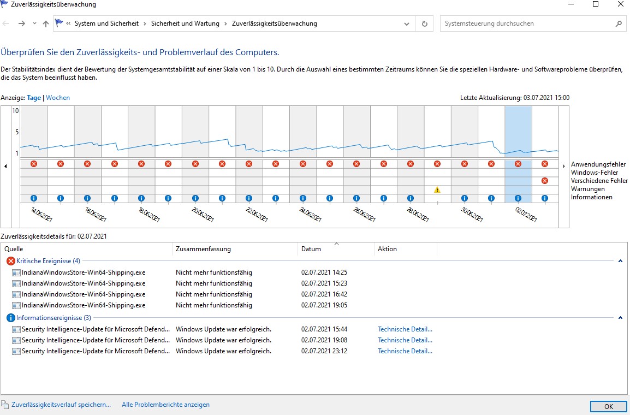Select application error icon for 02.07.2021
The image size is (630, 415).
[x=518, y=164]
